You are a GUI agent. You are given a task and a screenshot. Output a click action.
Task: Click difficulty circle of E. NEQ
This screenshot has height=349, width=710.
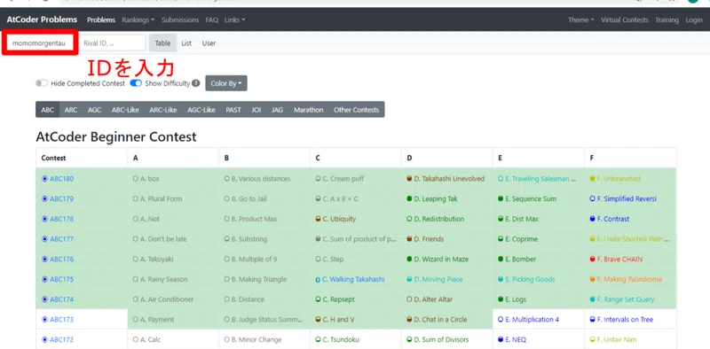[x=501, y=339]
